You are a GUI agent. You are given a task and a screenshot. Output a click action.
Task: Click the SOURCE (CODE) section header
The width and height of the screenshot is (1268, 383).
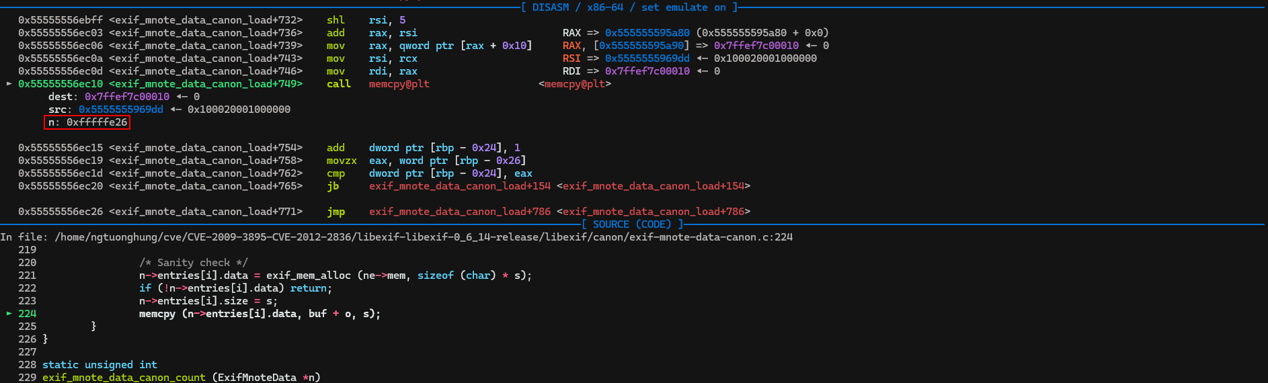(x=631, y=224)
